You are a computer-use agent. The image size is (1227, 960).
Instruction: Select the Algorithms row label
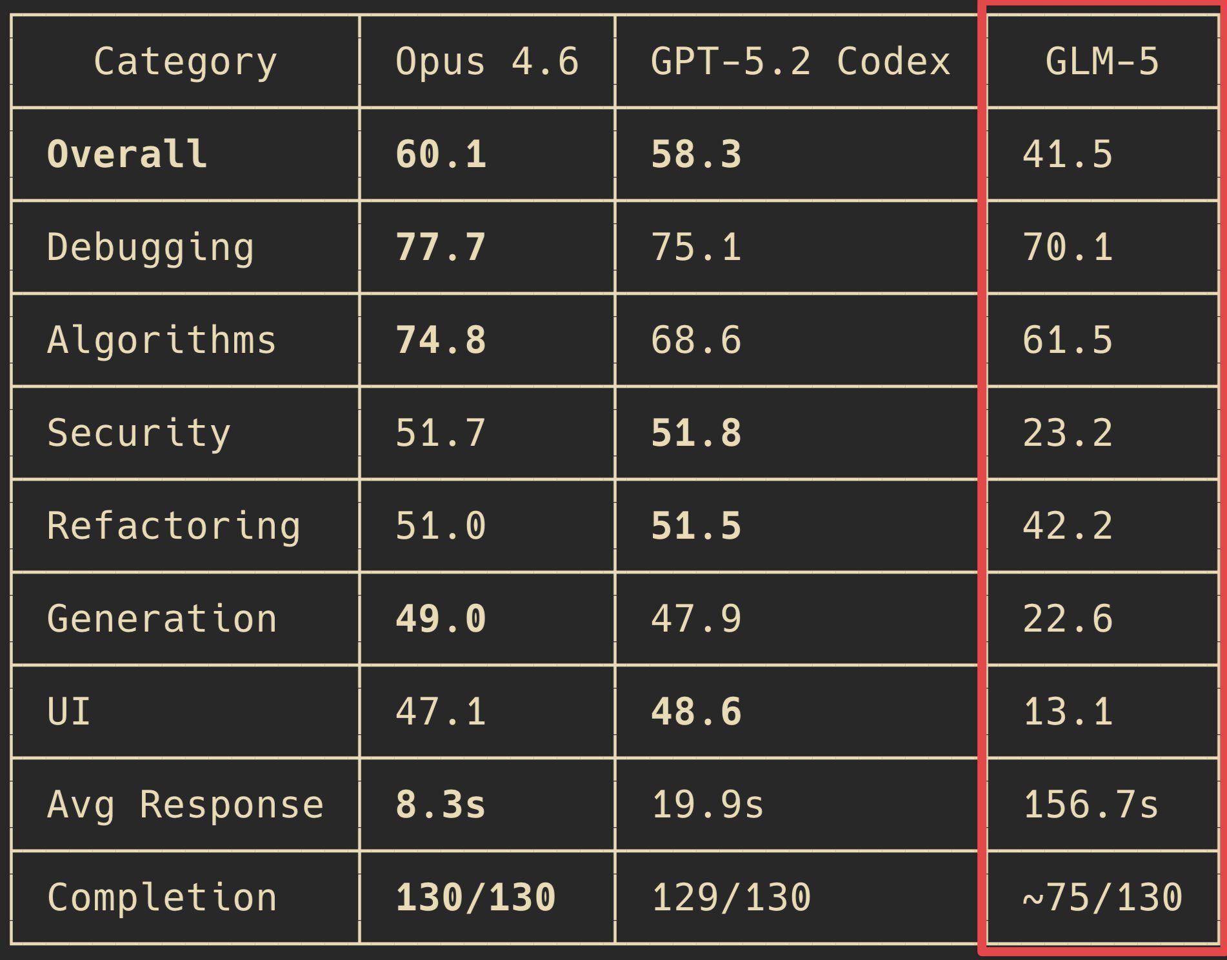161,340
